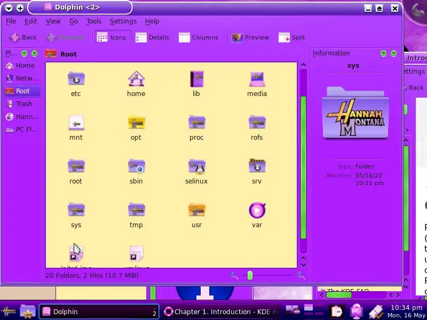Toggle Split view

(x=291, y=37)
